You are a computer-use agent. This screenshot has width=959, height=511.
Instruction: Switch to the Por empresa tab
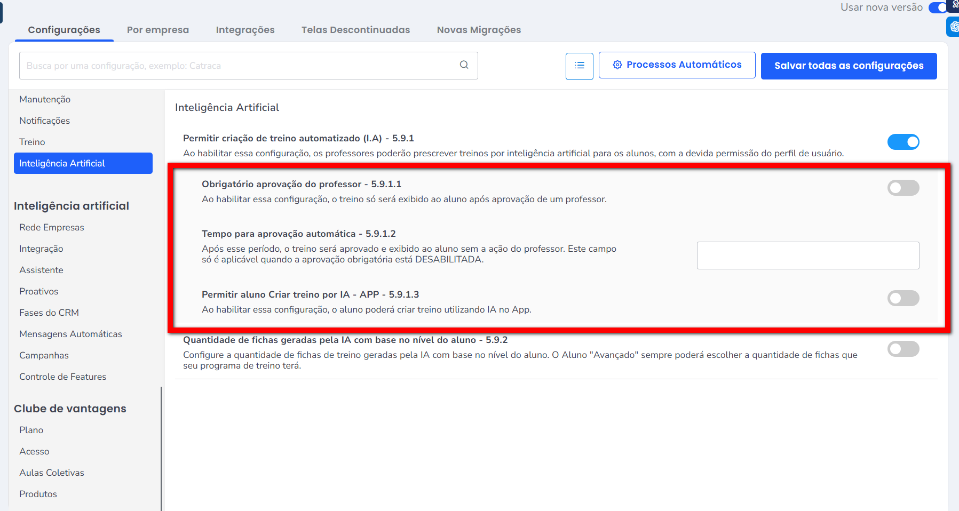pos(158,30)
